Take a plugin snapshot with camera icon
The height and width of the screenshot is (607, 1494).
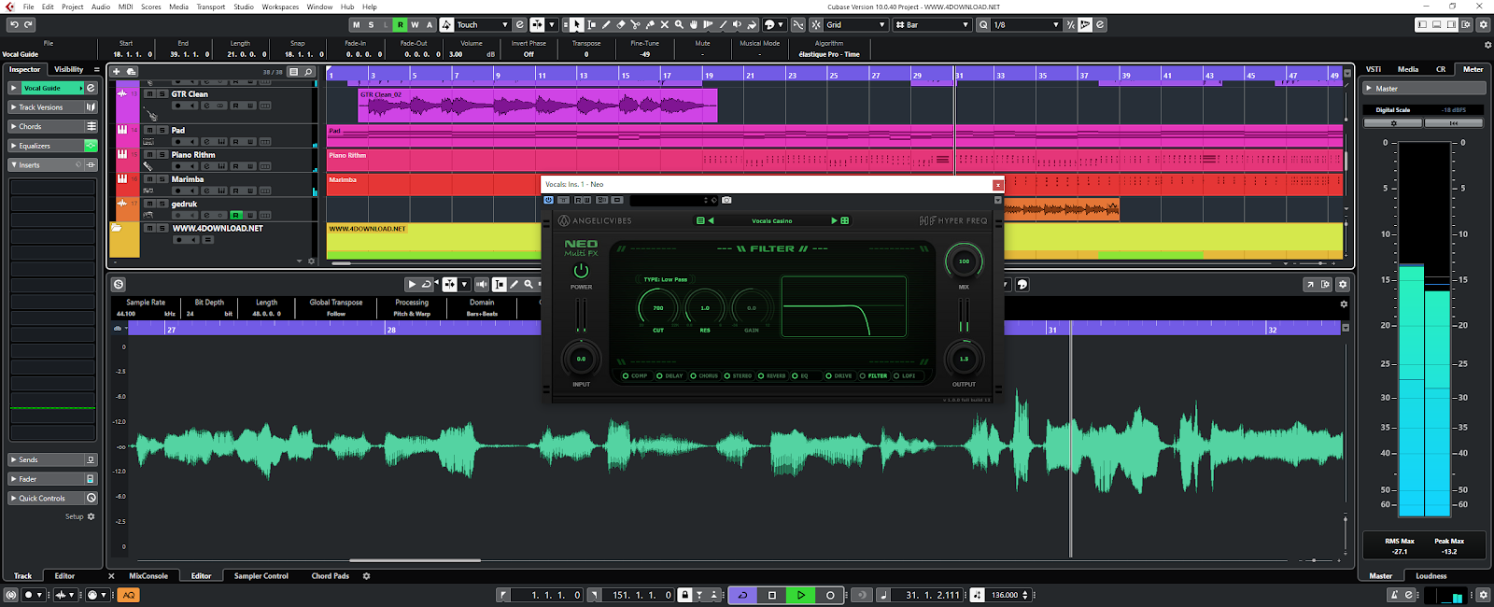tap(726, 200)
